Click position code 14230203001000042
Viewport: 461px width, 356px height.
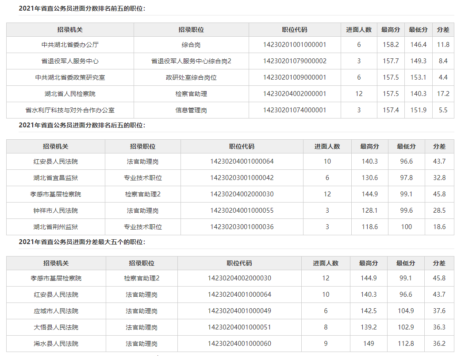click(x=242, y=178)
